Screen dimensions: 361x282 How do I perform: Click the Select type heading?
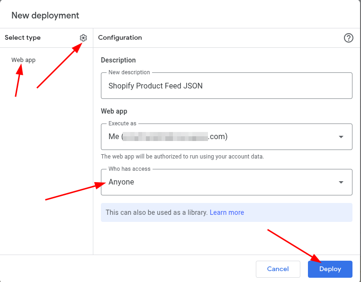[23, 38]
